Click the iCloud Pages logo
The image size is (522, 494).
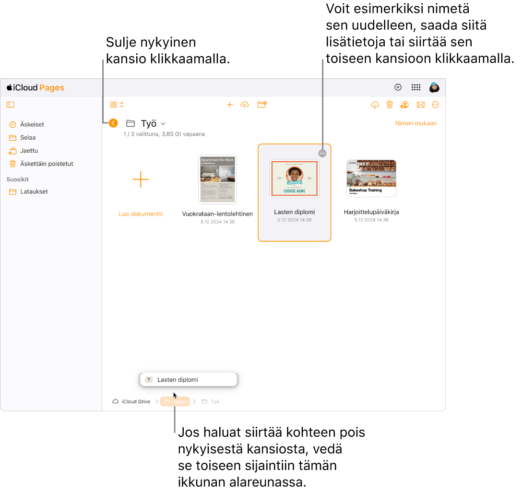pos(36,87)
